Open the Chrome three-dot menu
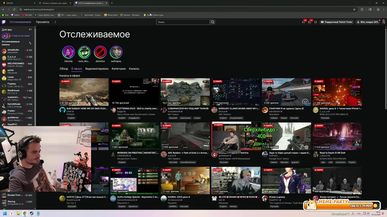 pos(383,9)
